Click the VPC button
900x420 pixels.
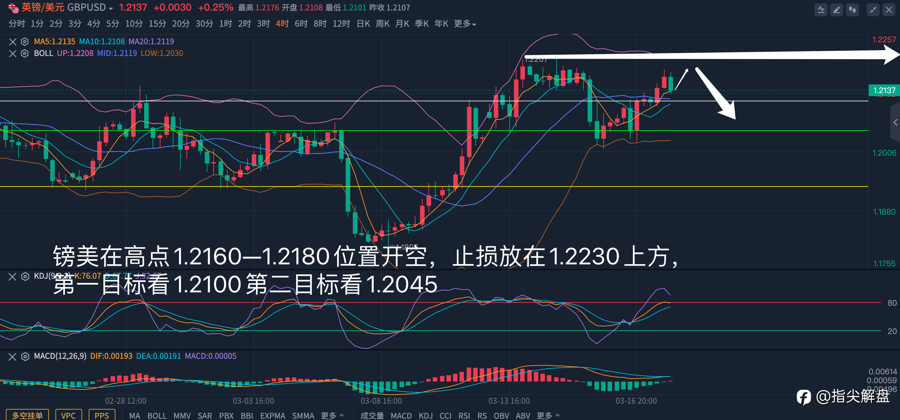(x=68, y=415)
